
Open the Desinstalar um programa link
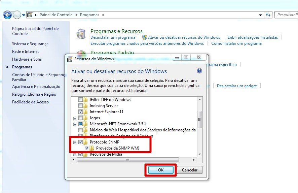click(113, 37)
